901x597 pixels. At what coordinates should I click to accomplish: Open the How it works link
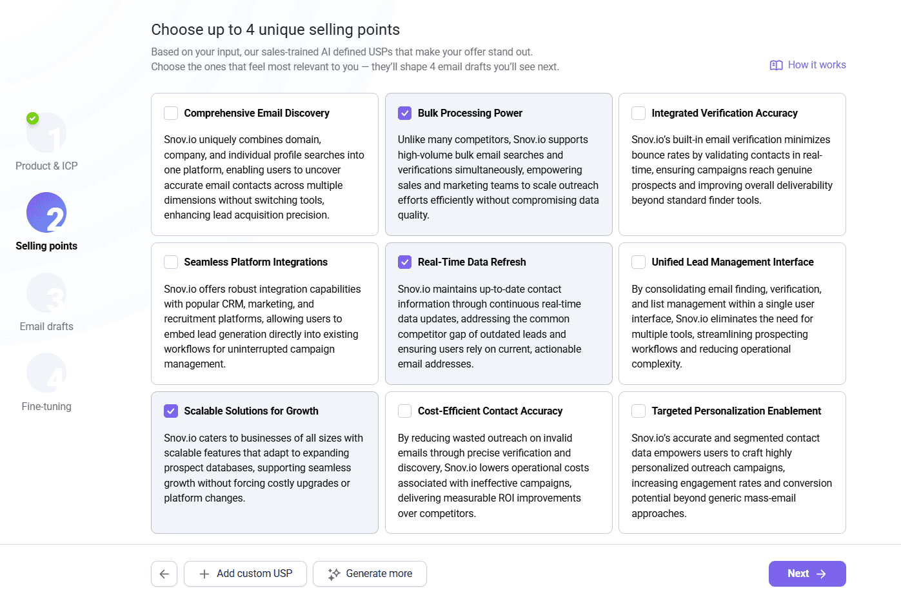[x=817, y=65]
